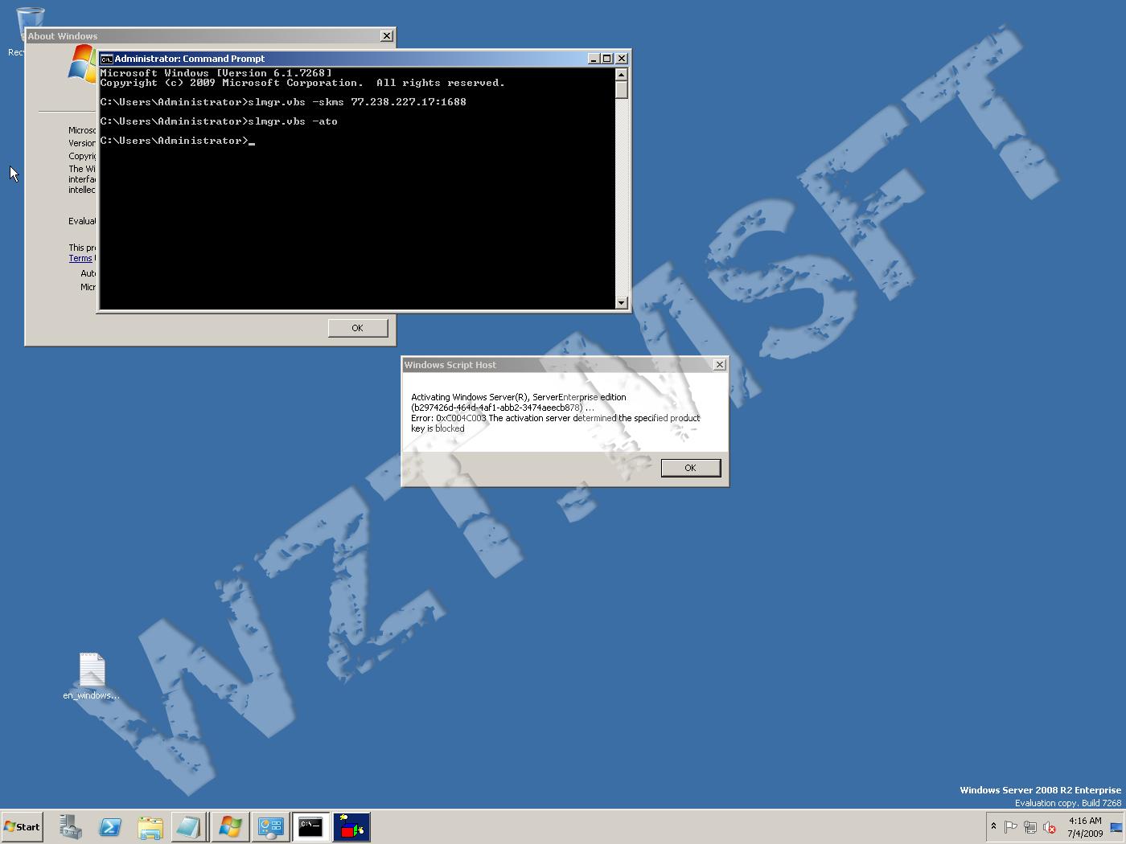Click Command Prompt scrollbar up arrow

coord(621,74)
